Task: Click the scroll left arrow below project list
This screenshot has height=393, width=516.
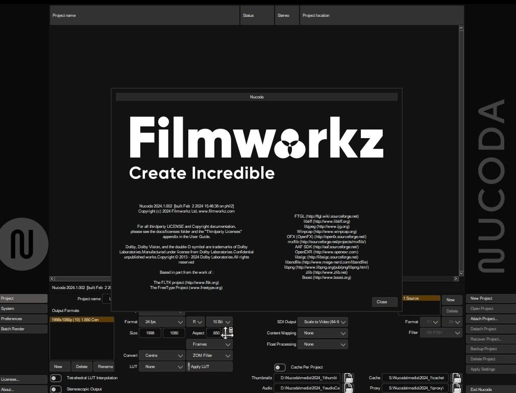Action: [52, 279]
